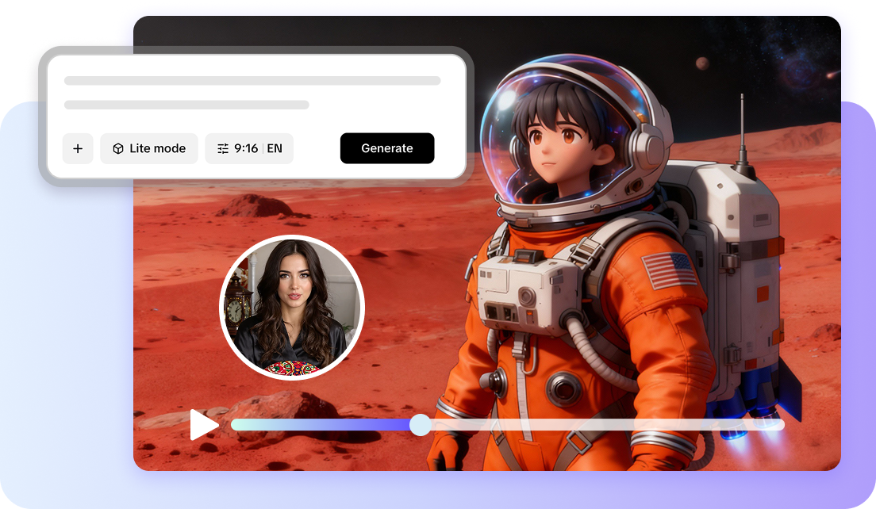876x509 pixels.
Task: Click the shorter second placeholder line
Action: [x=186, y=105]
